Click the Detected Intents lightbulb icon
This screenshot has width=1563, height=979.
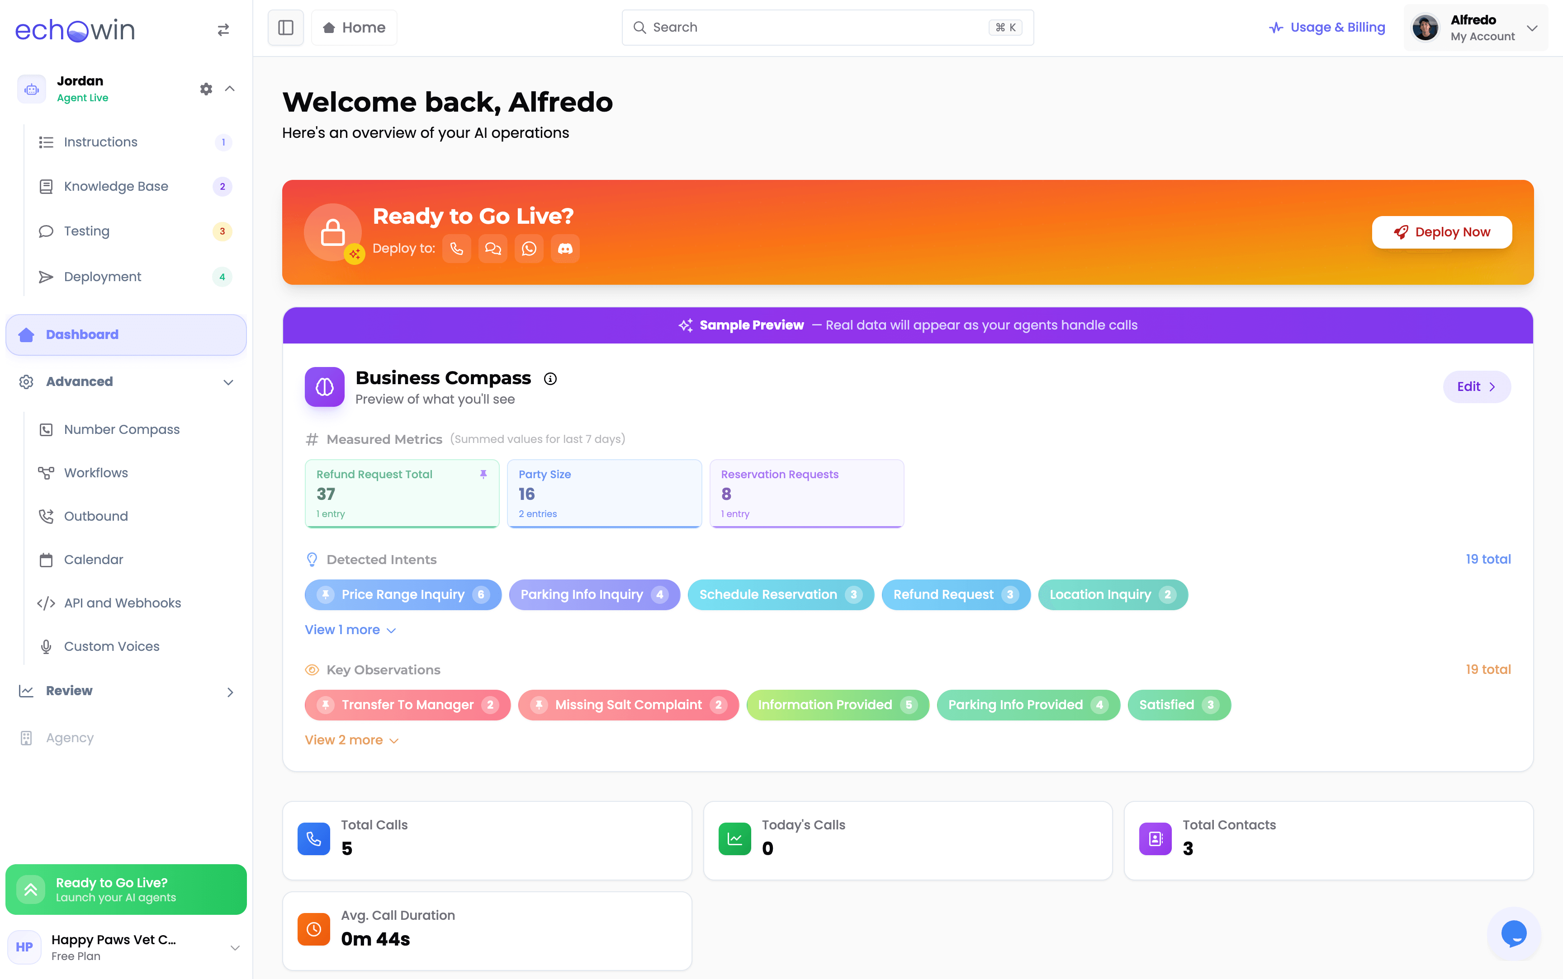click(x=312, y=560)
